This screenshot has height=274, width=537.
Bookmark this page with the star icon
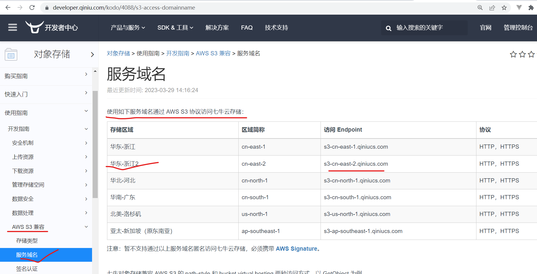(x=504, y=8)
